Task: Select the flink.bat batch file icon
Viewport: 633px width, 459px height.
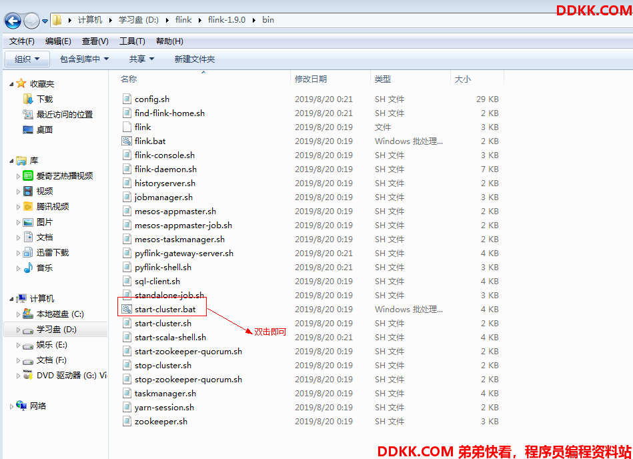Action: coord(127,141)
